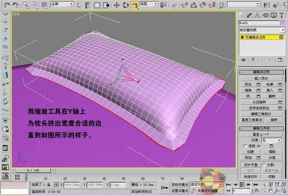Open the Modify command panel tab
This screenshot has height=195, width=288.
click(249, 15)
